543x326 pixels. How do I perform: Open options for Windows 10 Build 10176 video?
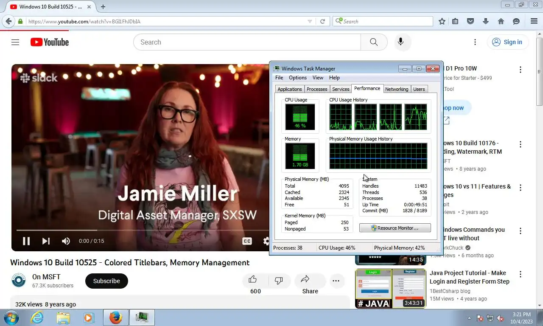pyautogui.click(x=521, y=144)
